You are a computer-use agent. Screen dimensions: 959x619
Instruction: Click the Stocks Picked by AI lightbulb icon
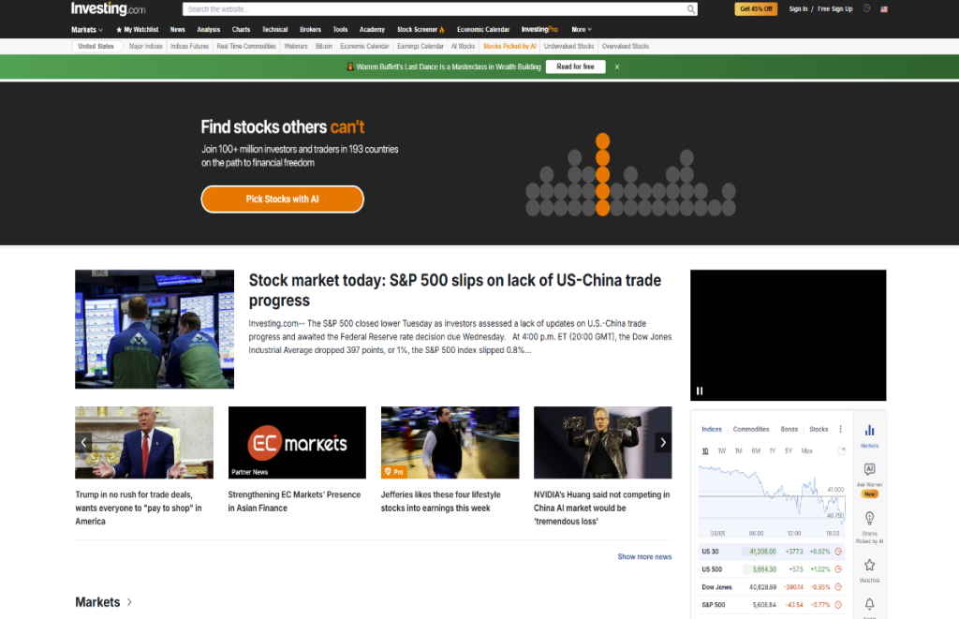point(869,518)
